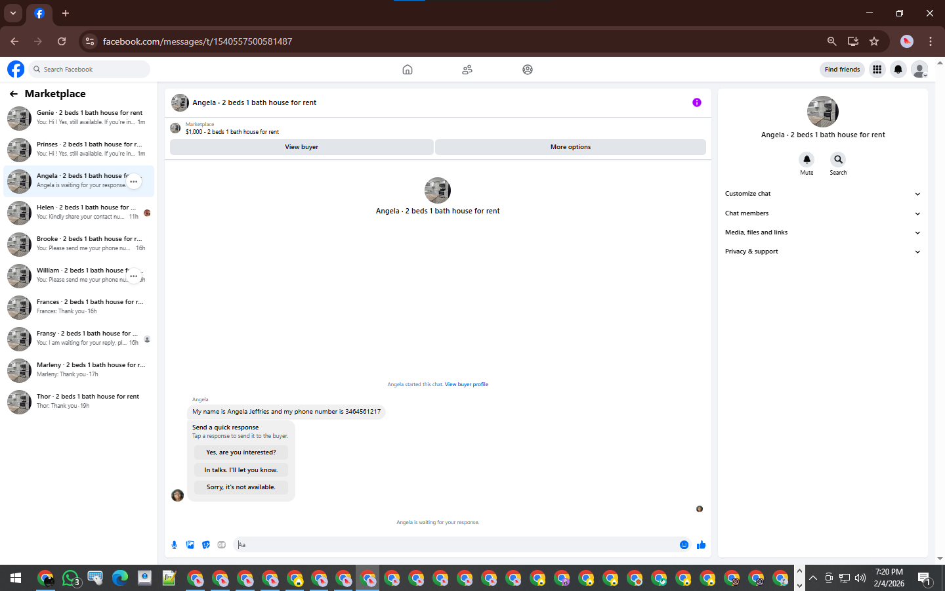Viewport: 945px width, 591px height.
Task: Expand Chat members section
Action: (822, 213)
